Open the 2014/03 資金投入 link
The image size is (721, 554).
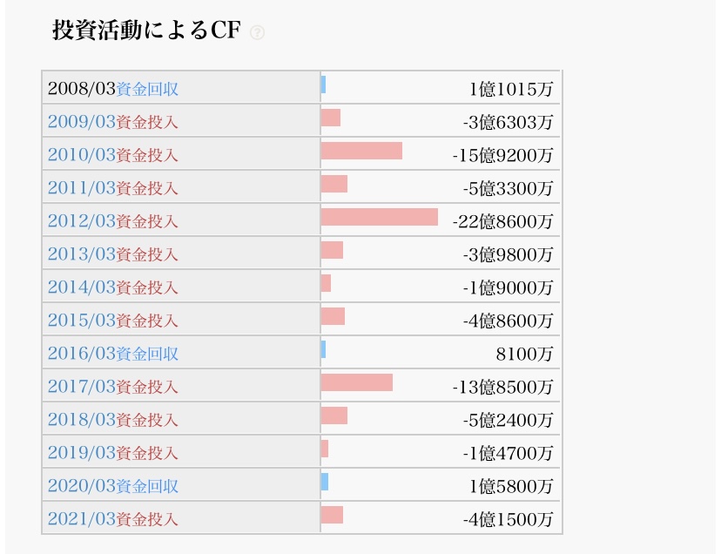[112, 287]
